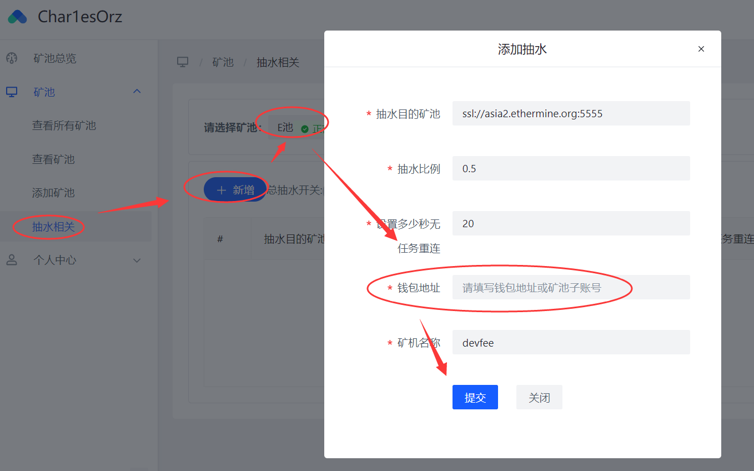The image size is (754, 471).
Task: Click the 新增 add button
Action: [234, 190]
